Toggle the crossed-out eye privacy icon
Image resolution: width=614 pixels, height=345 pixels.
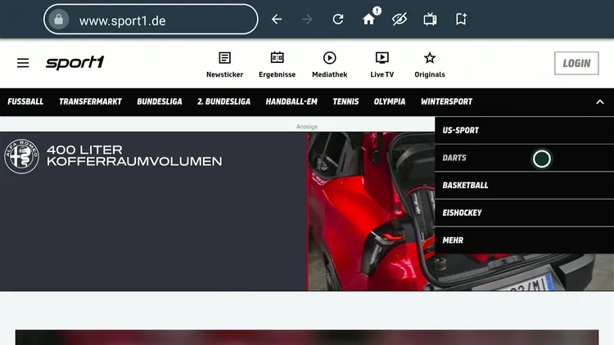click(x=400, y=19)
